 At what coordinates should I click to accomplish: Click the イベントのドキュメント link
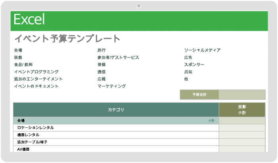37,86
